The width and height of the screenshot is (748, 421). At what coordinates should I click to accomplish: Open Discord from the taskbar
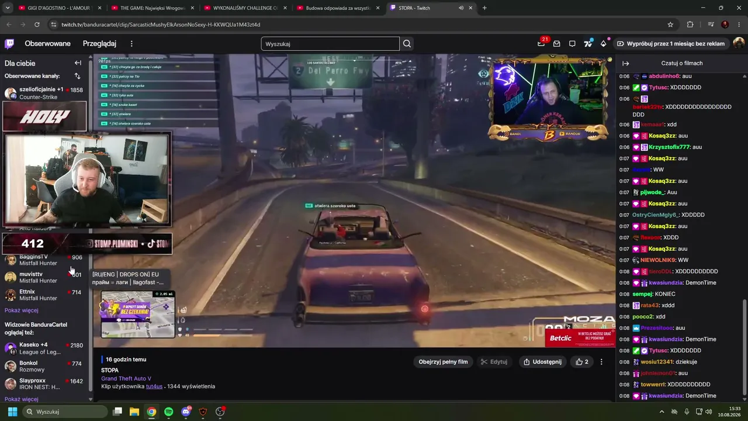coord(186,412)
